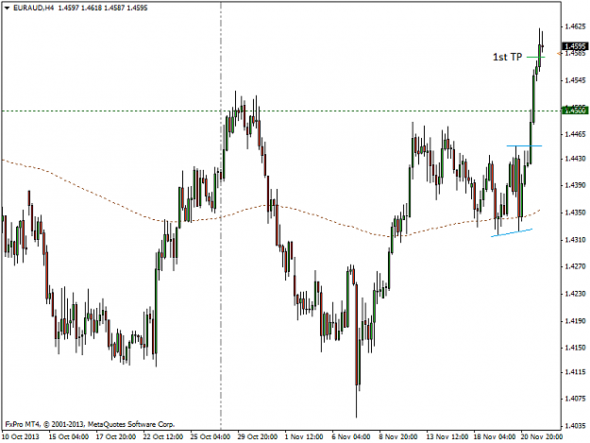Image resolution: width=590 pixels, height=443 pixels.
Task: Click the 1.4190 price scale label
Action: click(575, 320)
